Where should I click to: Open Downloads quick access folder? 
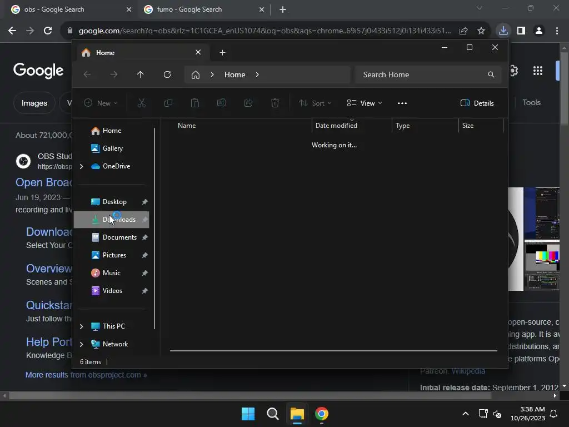pyautogui.click(x=111, y=220)
